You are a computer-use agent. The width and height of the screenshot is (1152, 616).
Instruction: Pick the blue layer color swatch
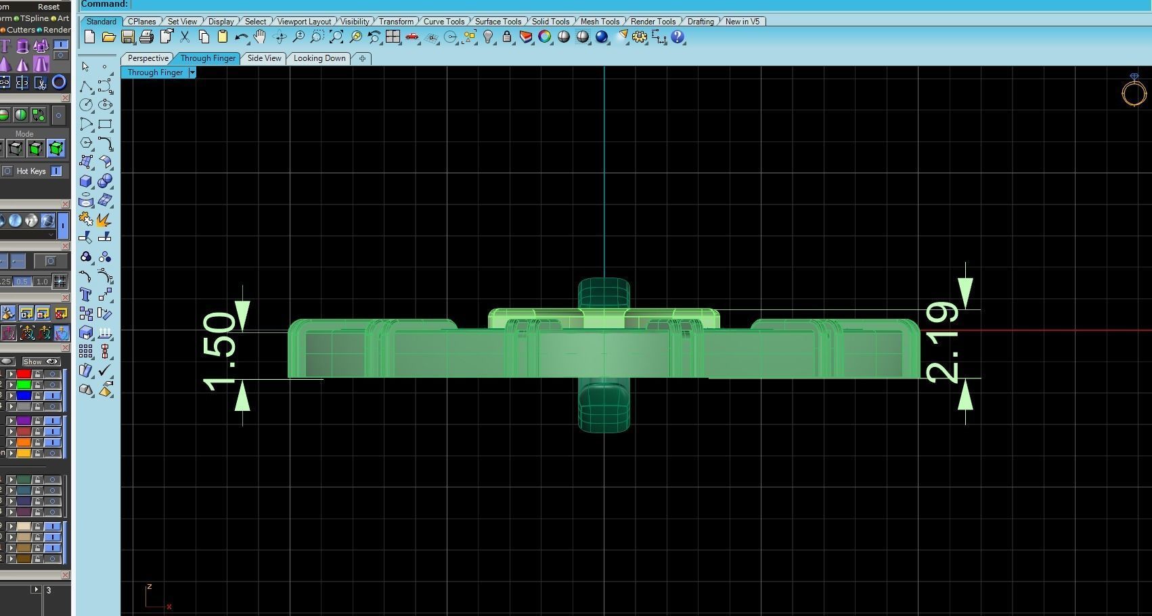pos(24,395)
